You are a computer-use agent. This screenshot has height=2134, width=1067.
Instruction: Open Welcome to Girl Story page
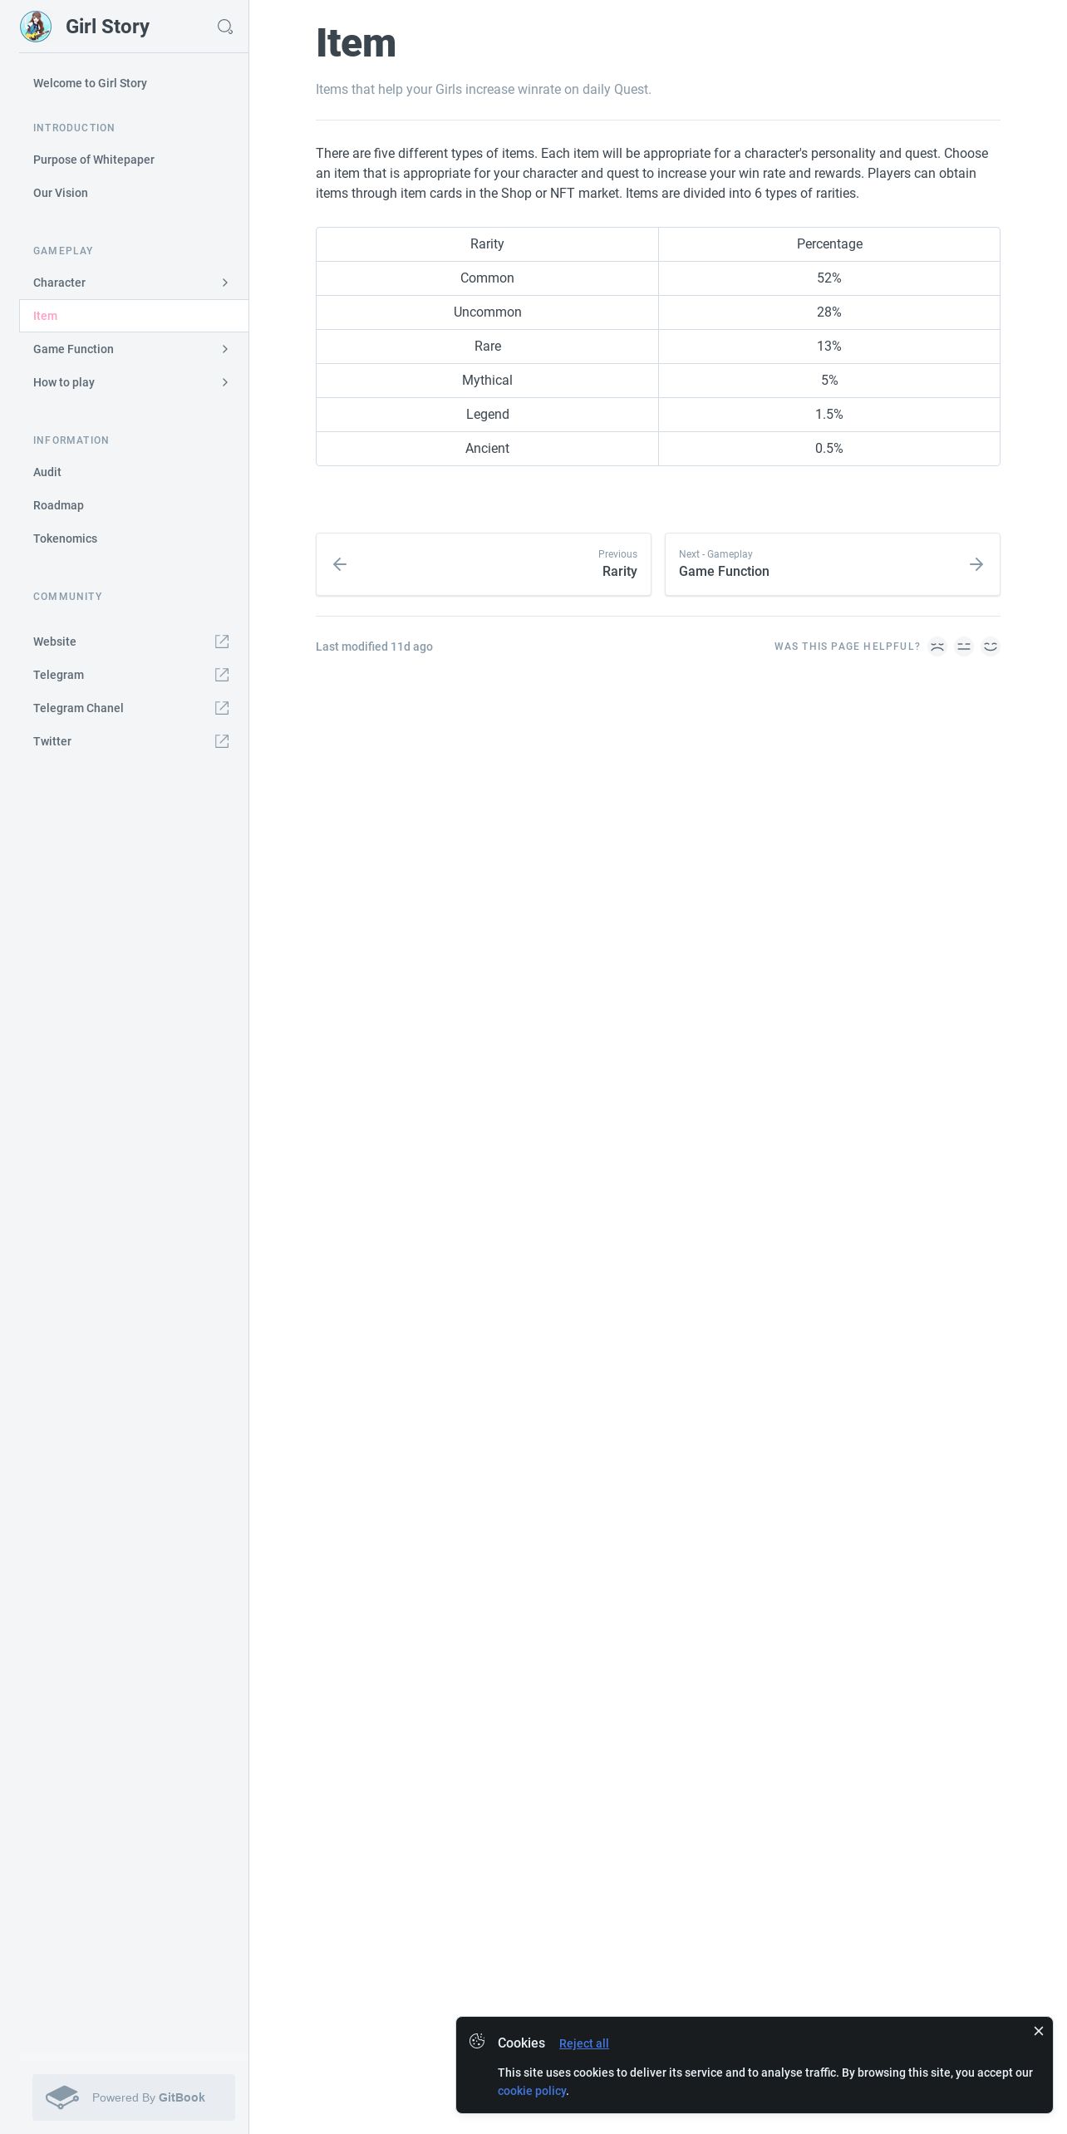[134, 83]
